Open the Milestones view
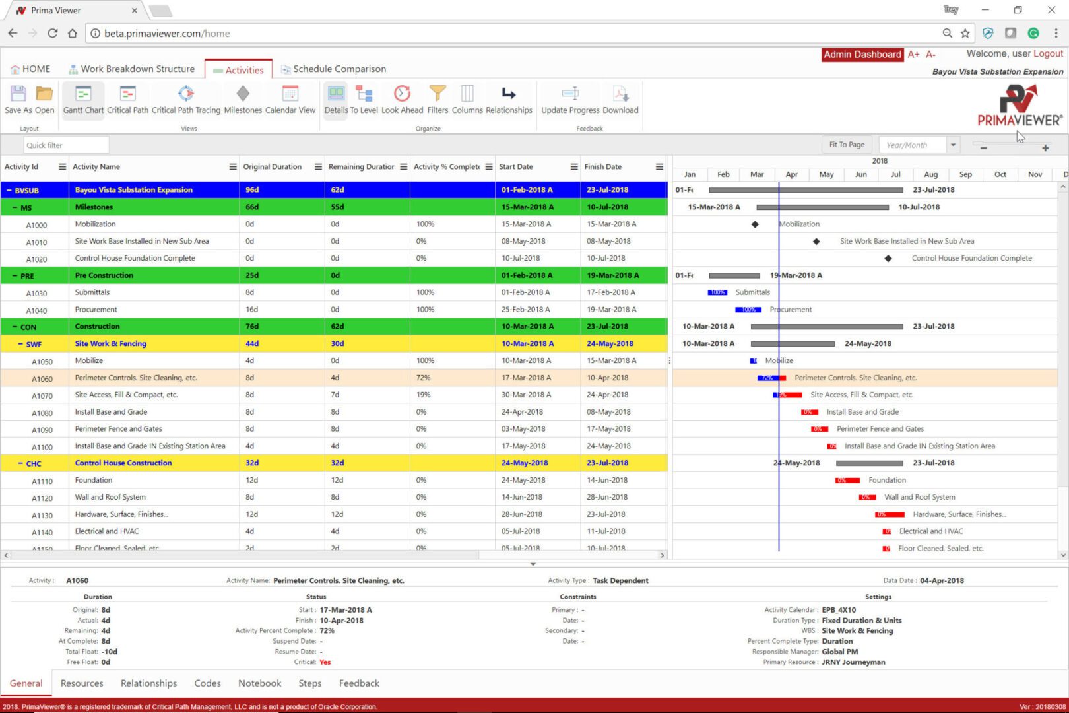This screenshot has width=1069, height=713. tap(243, 94)
